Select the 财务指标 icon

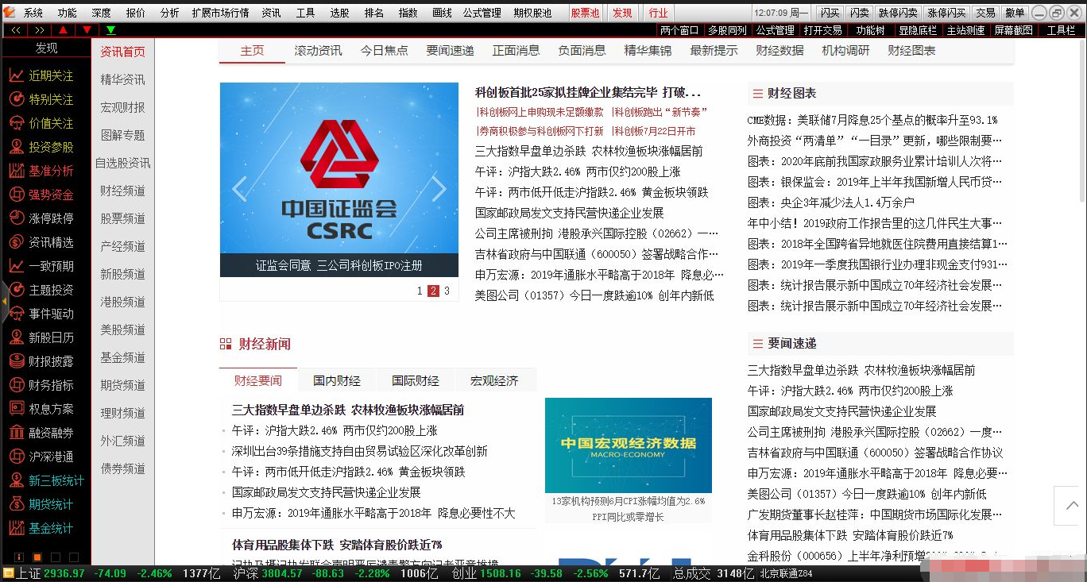pyautogui.click(x=16, y=385)
